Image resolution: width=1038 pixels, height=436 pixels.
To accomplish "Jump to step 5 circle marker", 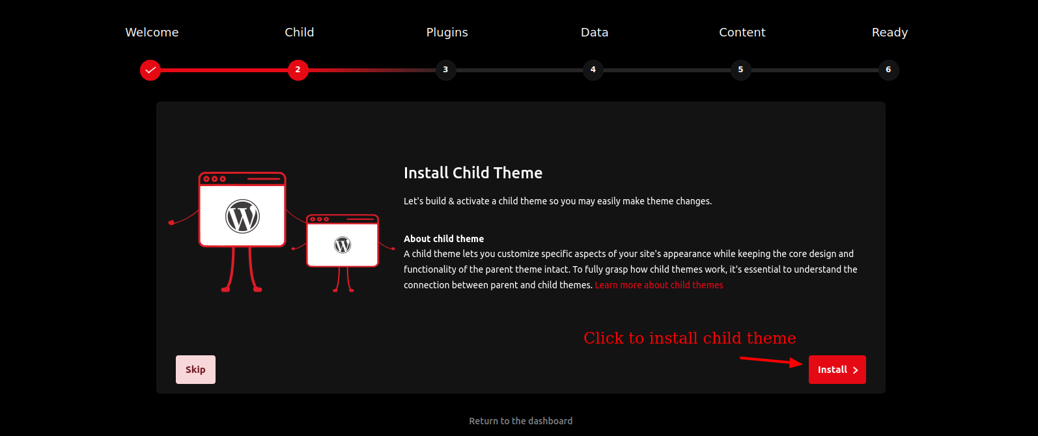I will 740,70.
